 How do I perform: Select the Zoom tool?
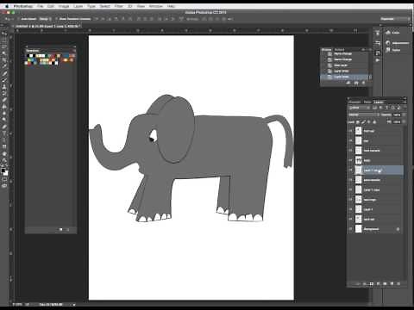point(4,160)
